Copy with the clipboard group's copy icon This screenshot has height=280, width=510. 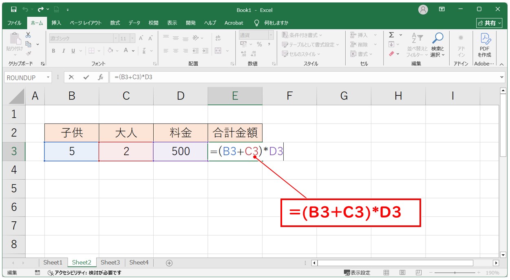point(29,44)
